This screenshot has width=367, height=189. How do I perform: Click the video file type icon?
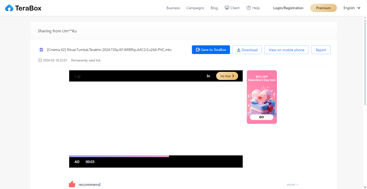pos(41,49)
